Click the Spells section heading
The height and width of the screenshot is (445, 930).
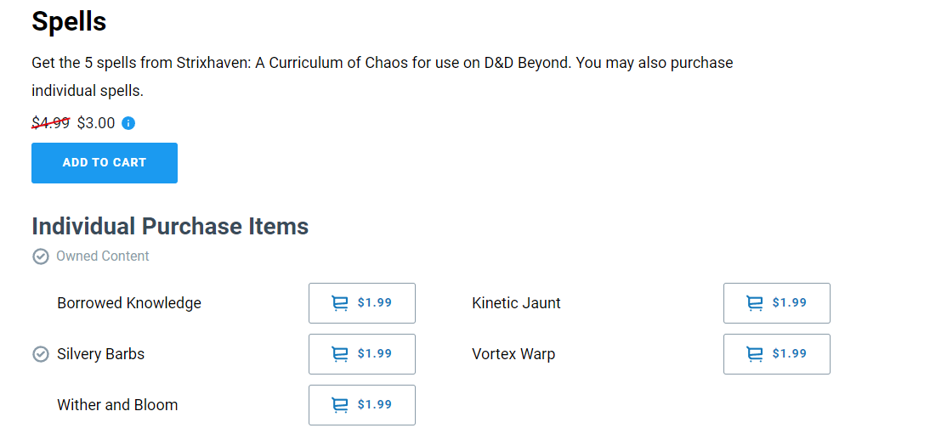point(69,22)
